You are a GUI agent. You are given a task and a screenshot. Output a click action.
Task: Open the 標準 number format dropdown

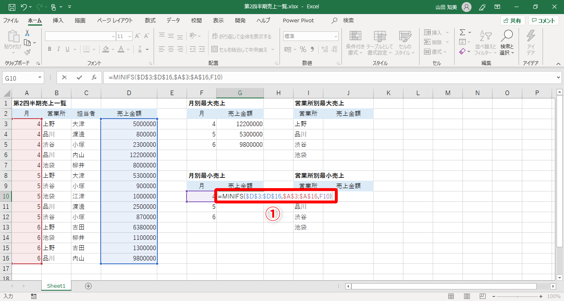[x=335, y=36]
